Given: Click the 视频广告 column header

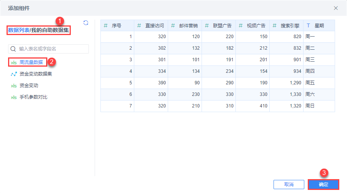Looking at the screenshot, I should coord(253,26).
